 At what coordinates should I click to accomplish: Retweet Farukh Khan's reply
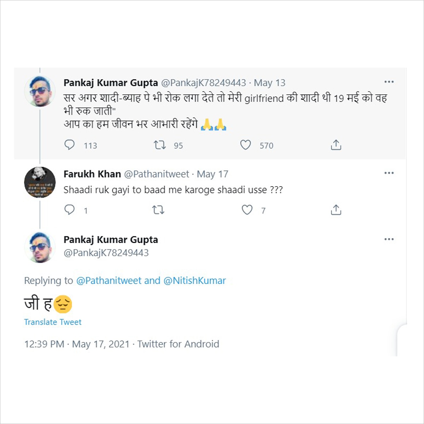[x=159, y=210]
